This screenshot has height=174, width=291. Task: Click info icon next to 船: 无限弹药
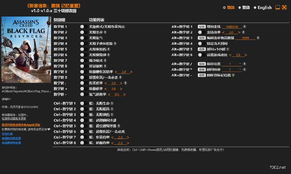coord(112,115)
